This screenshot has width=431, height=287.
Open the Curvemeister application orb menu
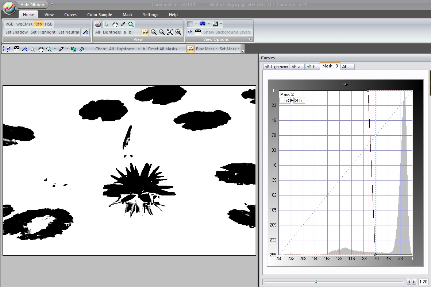[x=9, y=8]
